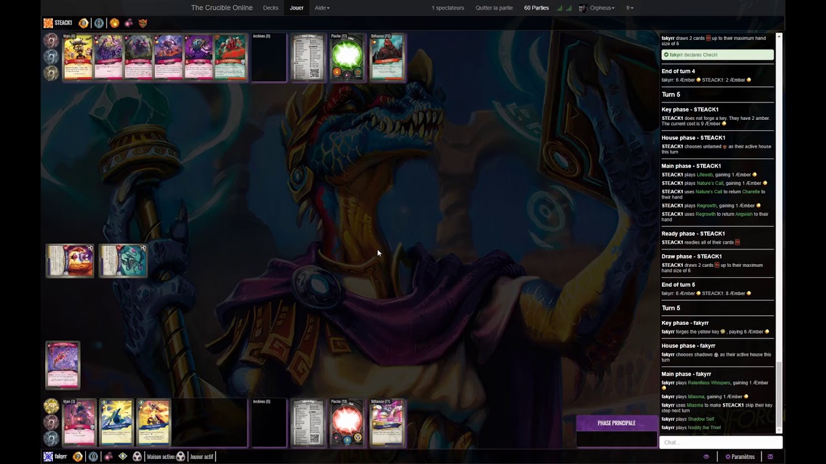Viewport: 826px width, 464px height.
Task: Open Paramètres settings
Action: pos(740,456)
